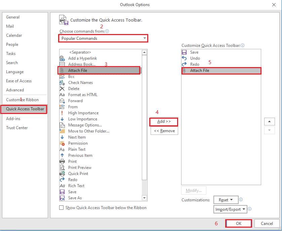282x231 pixels.
Task: Click the command list scroll-down arrow
Action: (x=145, y=198)
